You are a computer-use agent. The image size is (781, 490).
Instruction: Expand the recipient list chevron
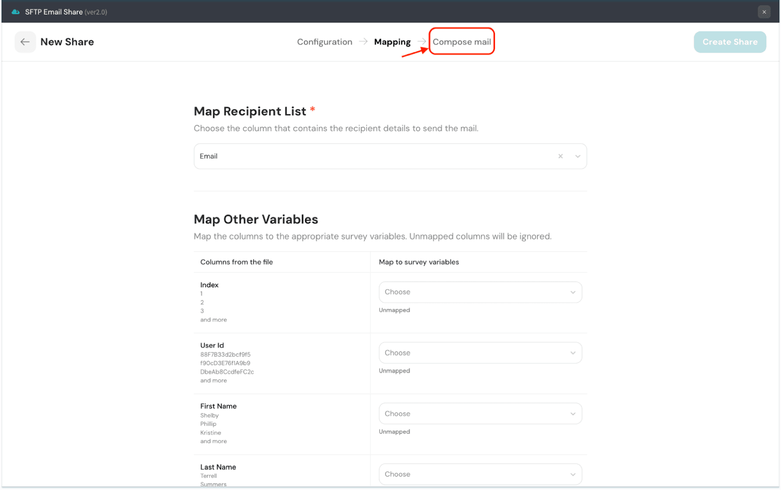coord(577,156)
